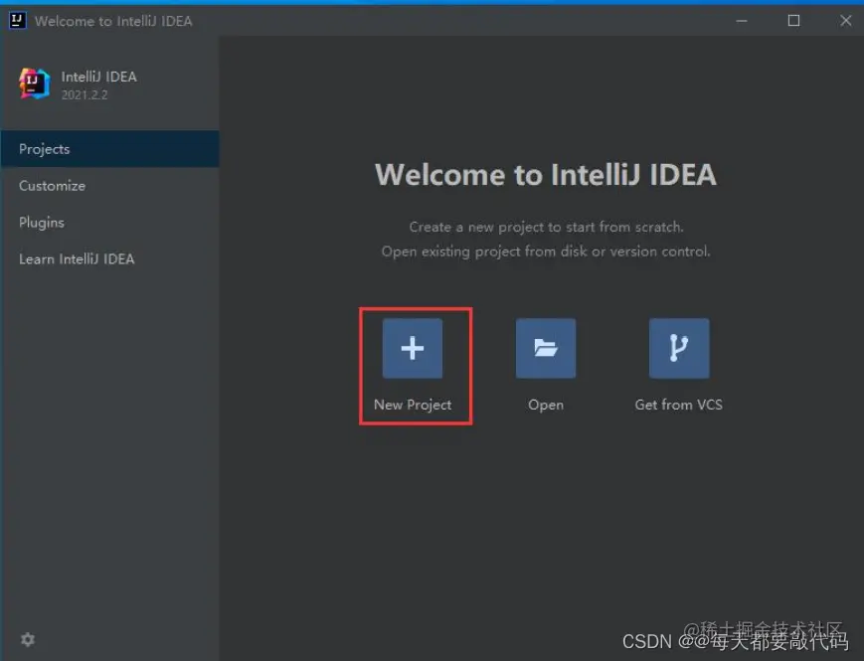Image resolution: width=864 pixels, height=661 pixels.
Task: Click the Open label under the folder icon
Action: click(x=546, y=406)
